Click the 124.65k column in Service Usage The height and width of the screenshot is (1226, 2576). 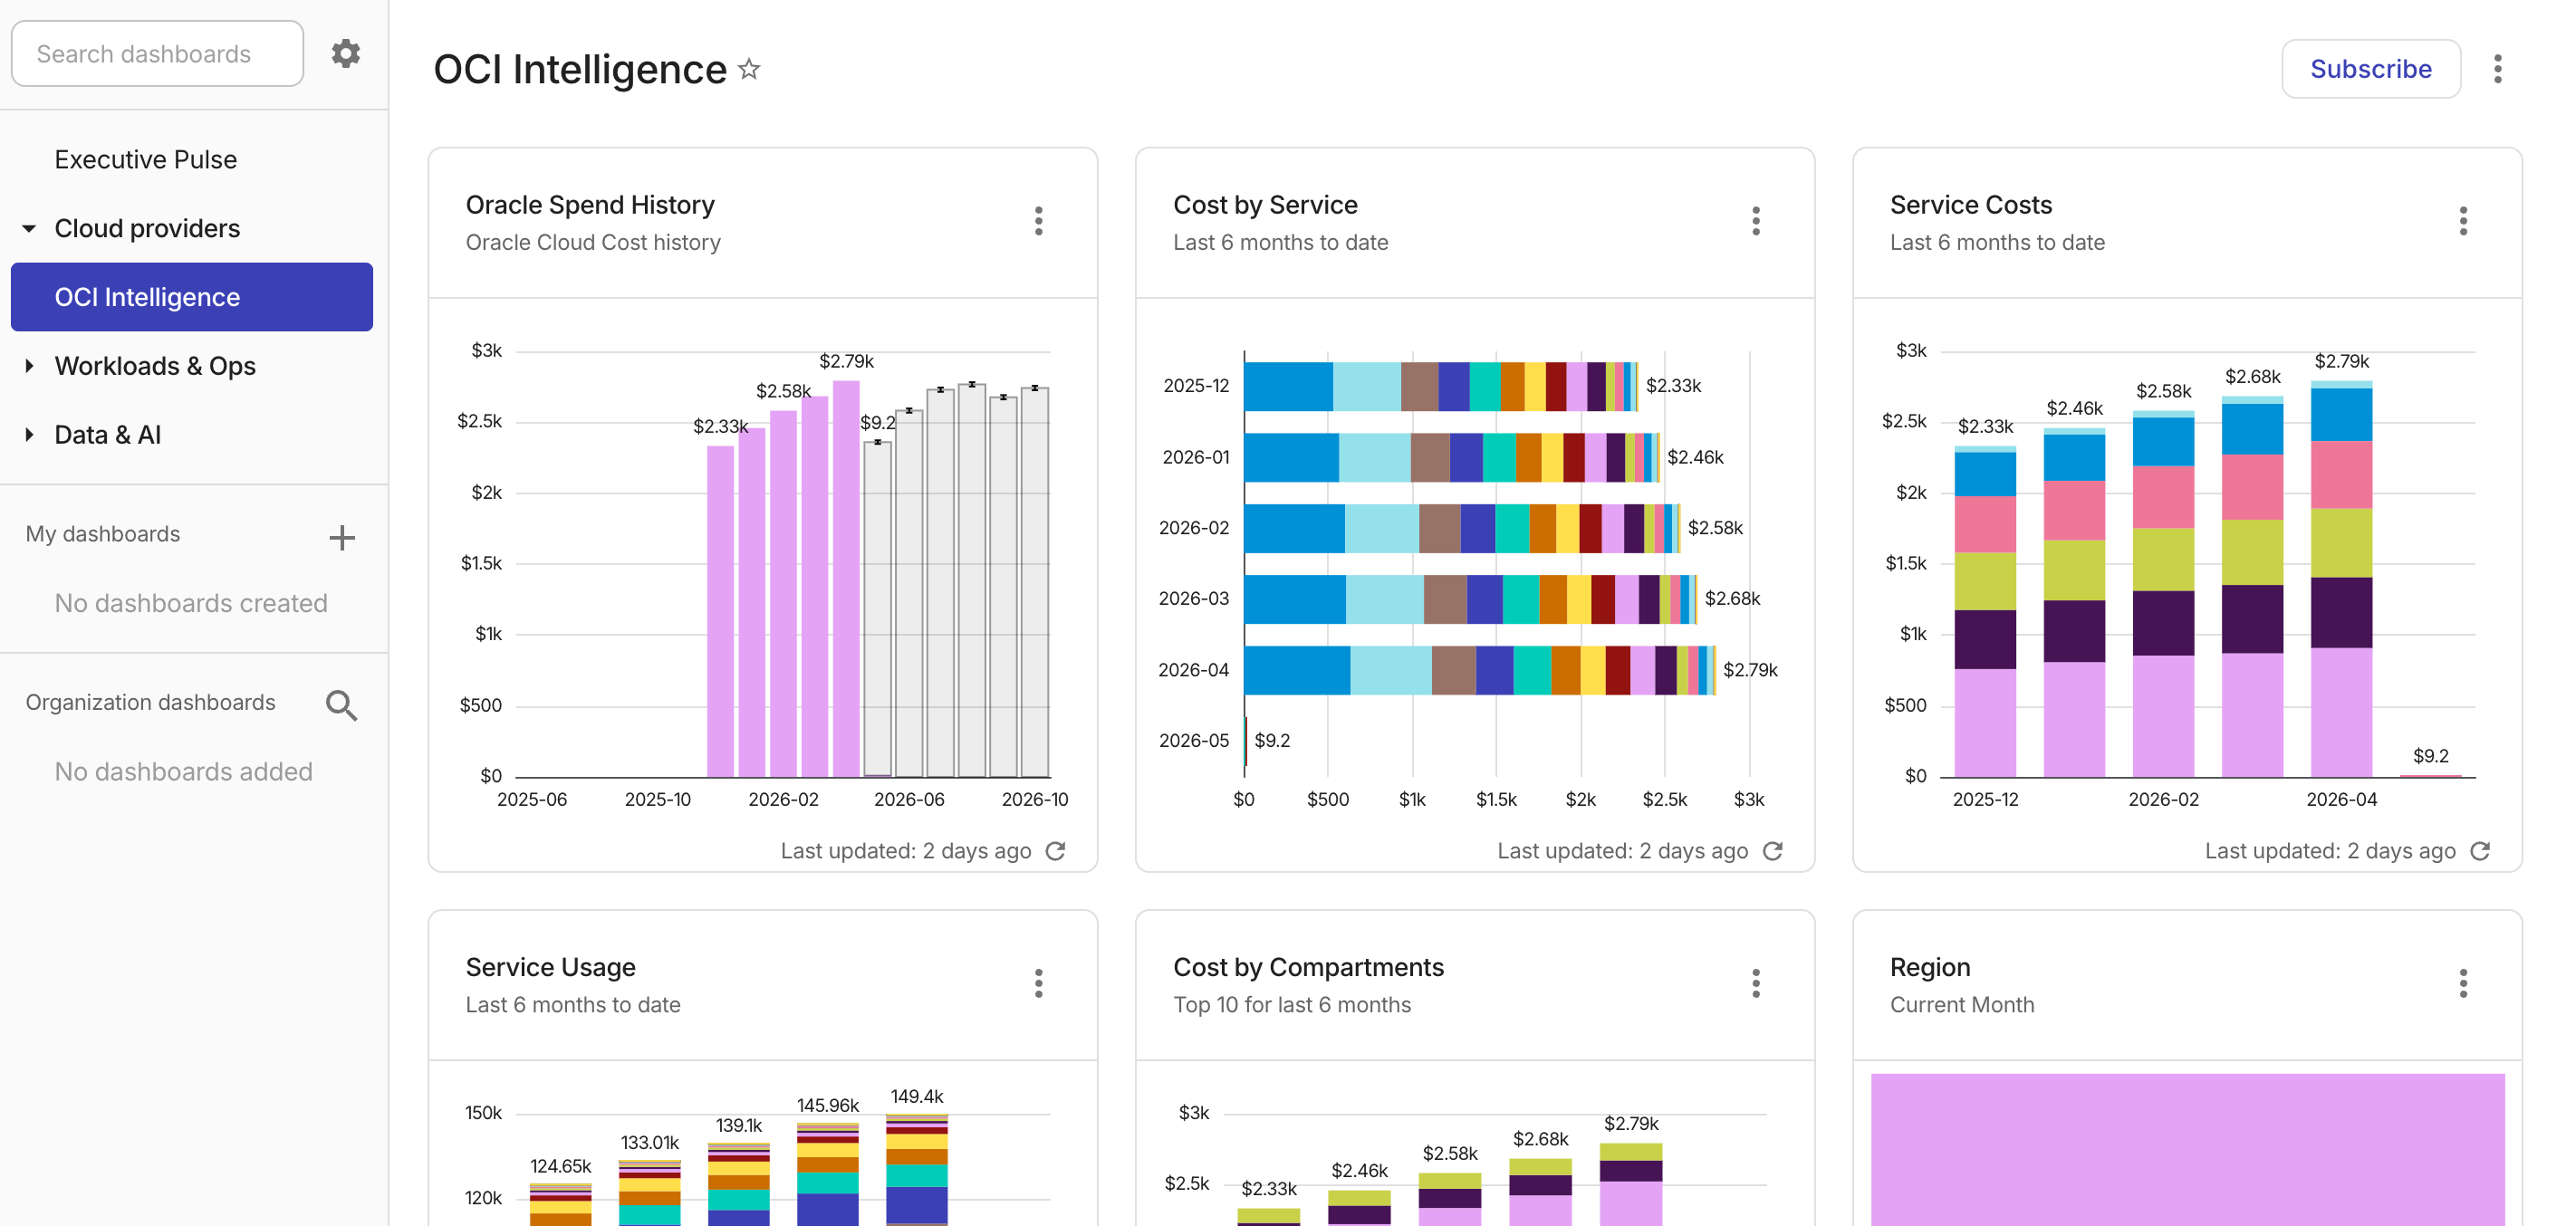coord(561,1204)
